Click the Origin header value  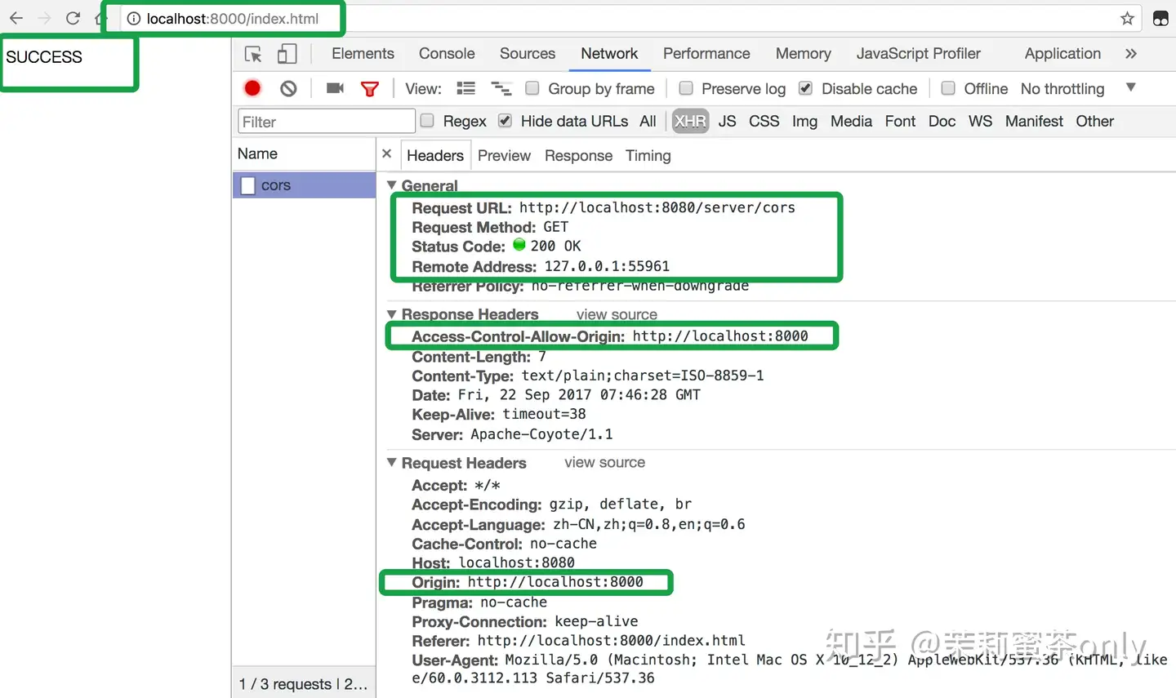tap(555, 582)
